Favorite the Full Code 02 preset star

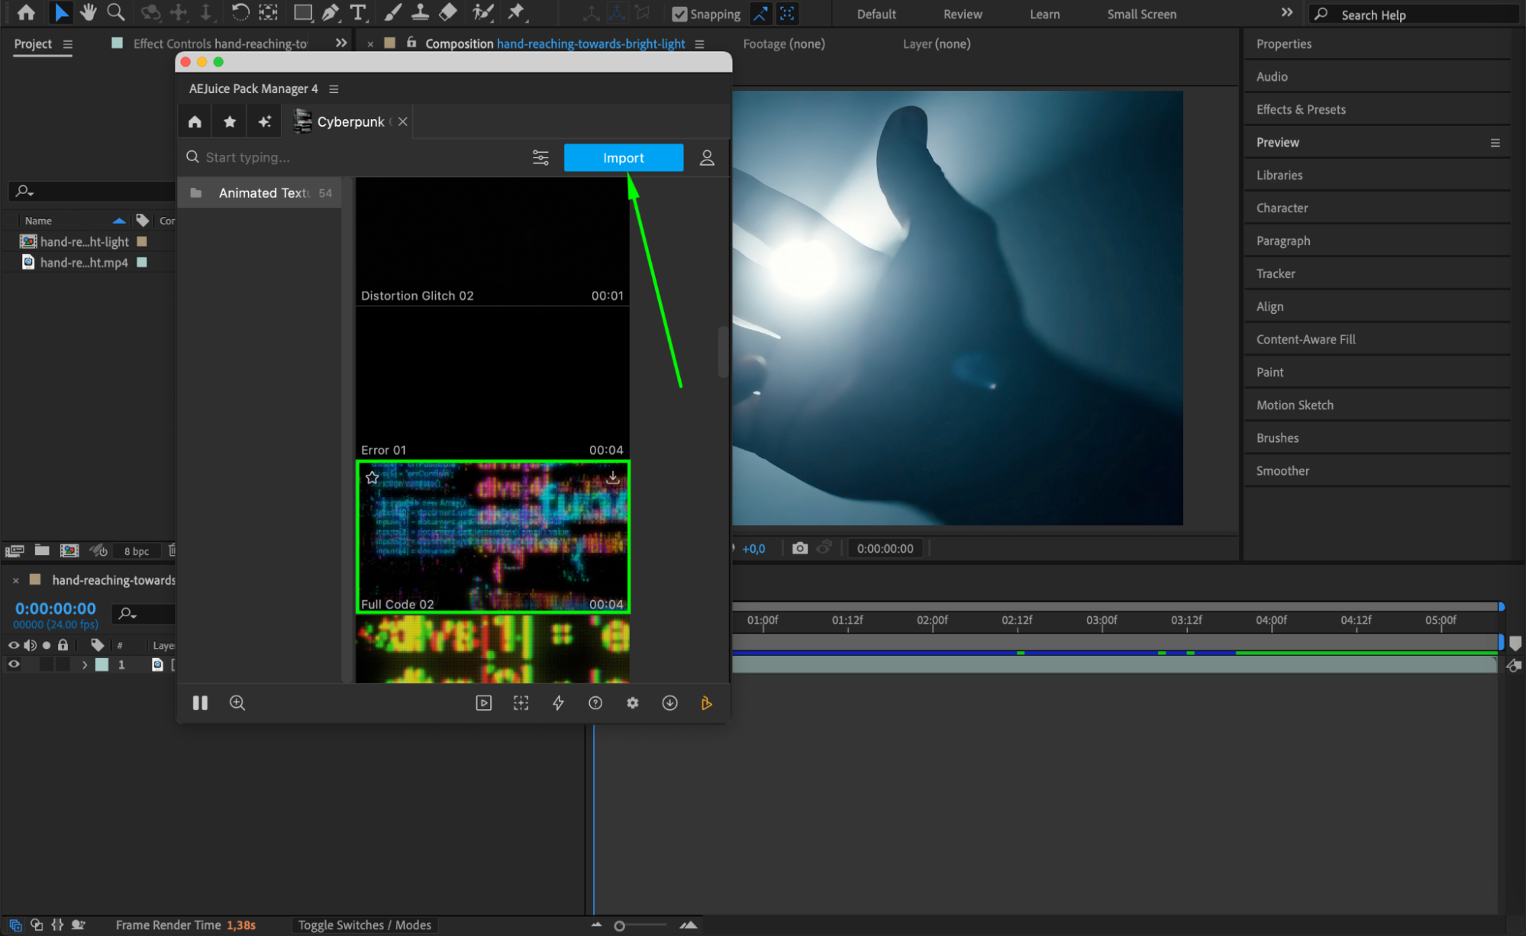click(x=373, y=478)
